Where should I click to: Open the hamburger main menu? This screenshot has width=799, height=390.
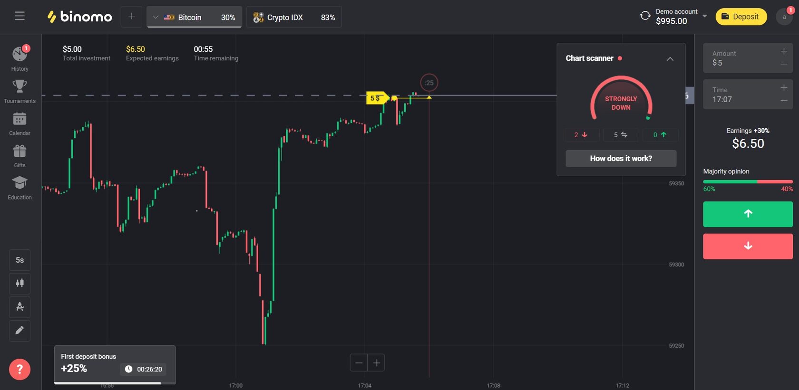19,16
